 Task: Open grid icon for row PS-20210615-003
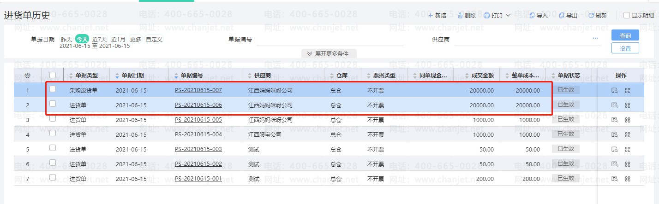(x=628, y=149)
